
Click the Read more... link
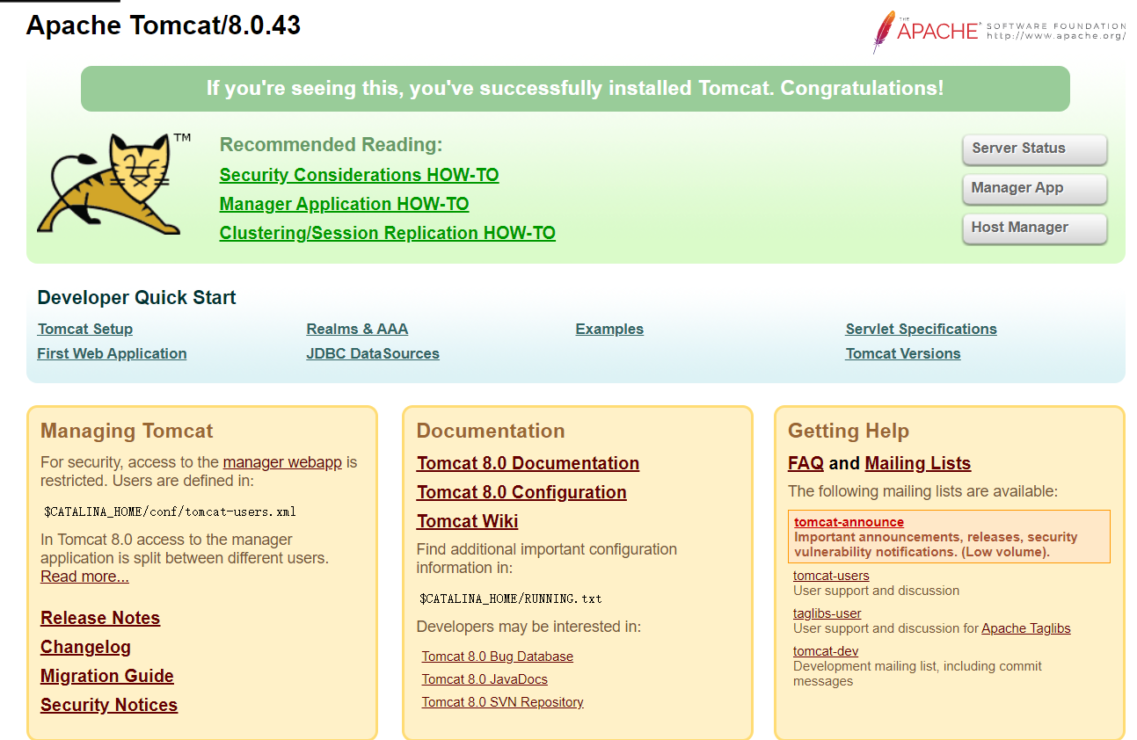pos(84,577)
